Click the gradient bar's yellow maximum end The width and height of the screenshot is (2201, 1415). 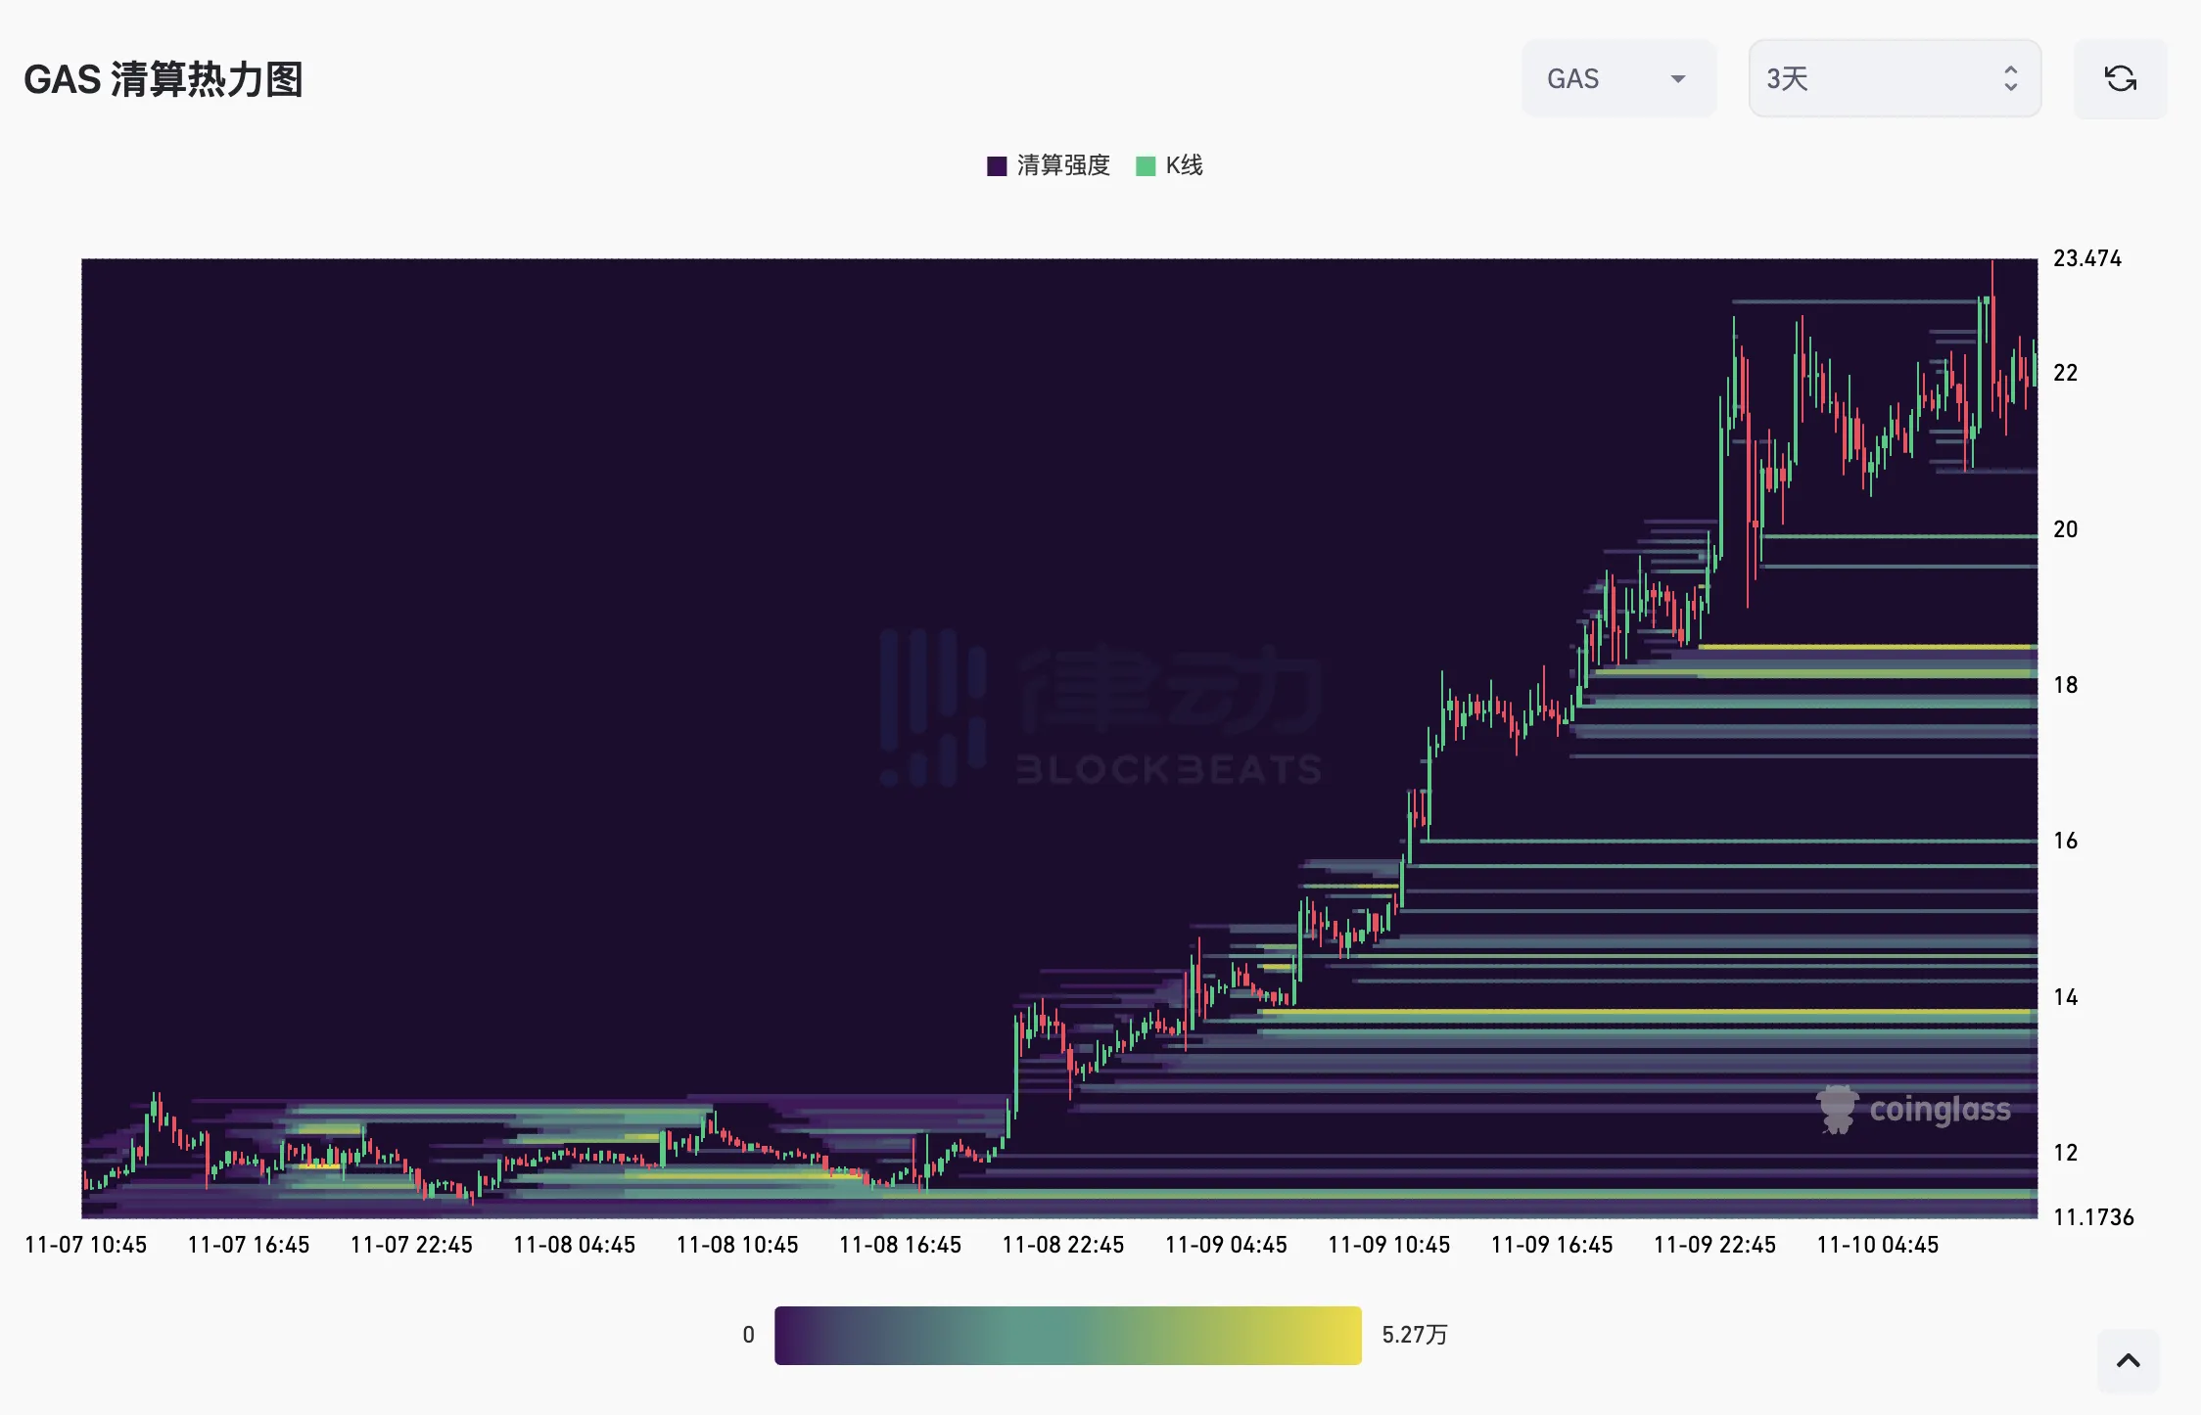1349,1335
